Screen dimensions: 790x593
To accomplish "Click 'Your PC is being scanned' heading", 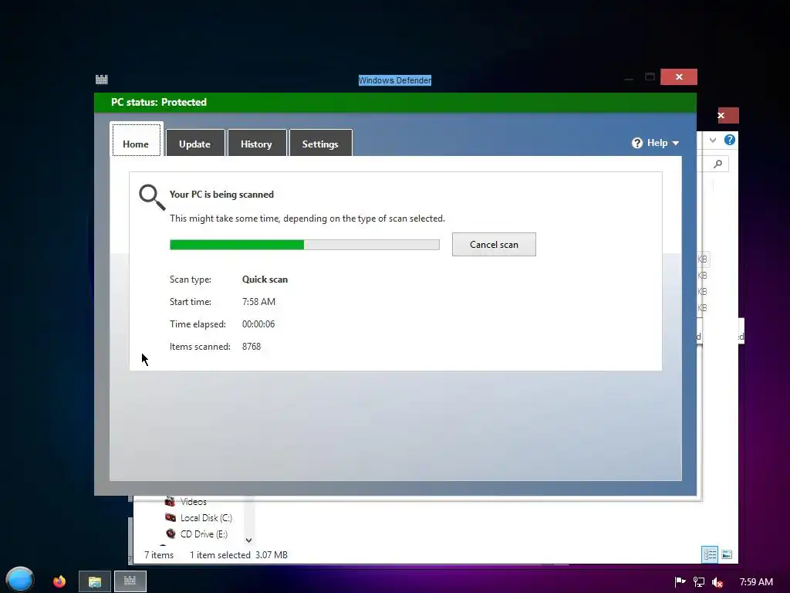I will (221, 195).
